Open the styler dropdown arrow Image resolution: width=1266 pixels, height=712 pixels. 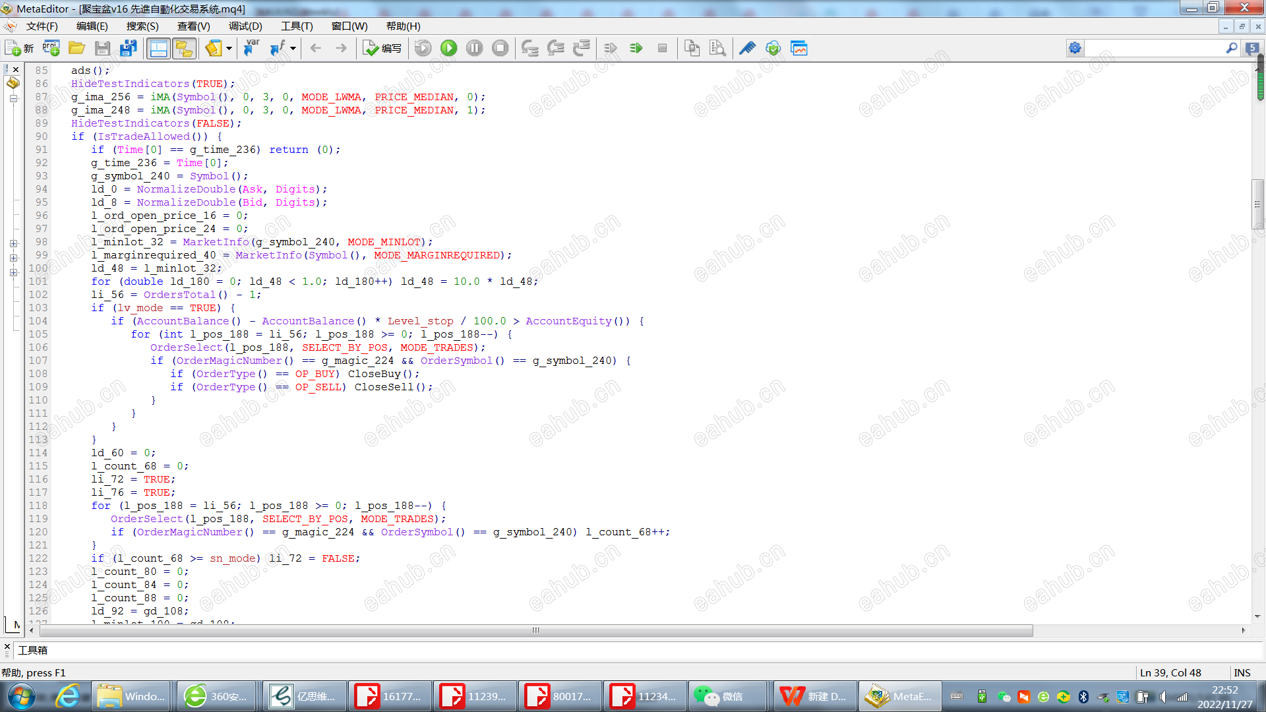point(229,48)
